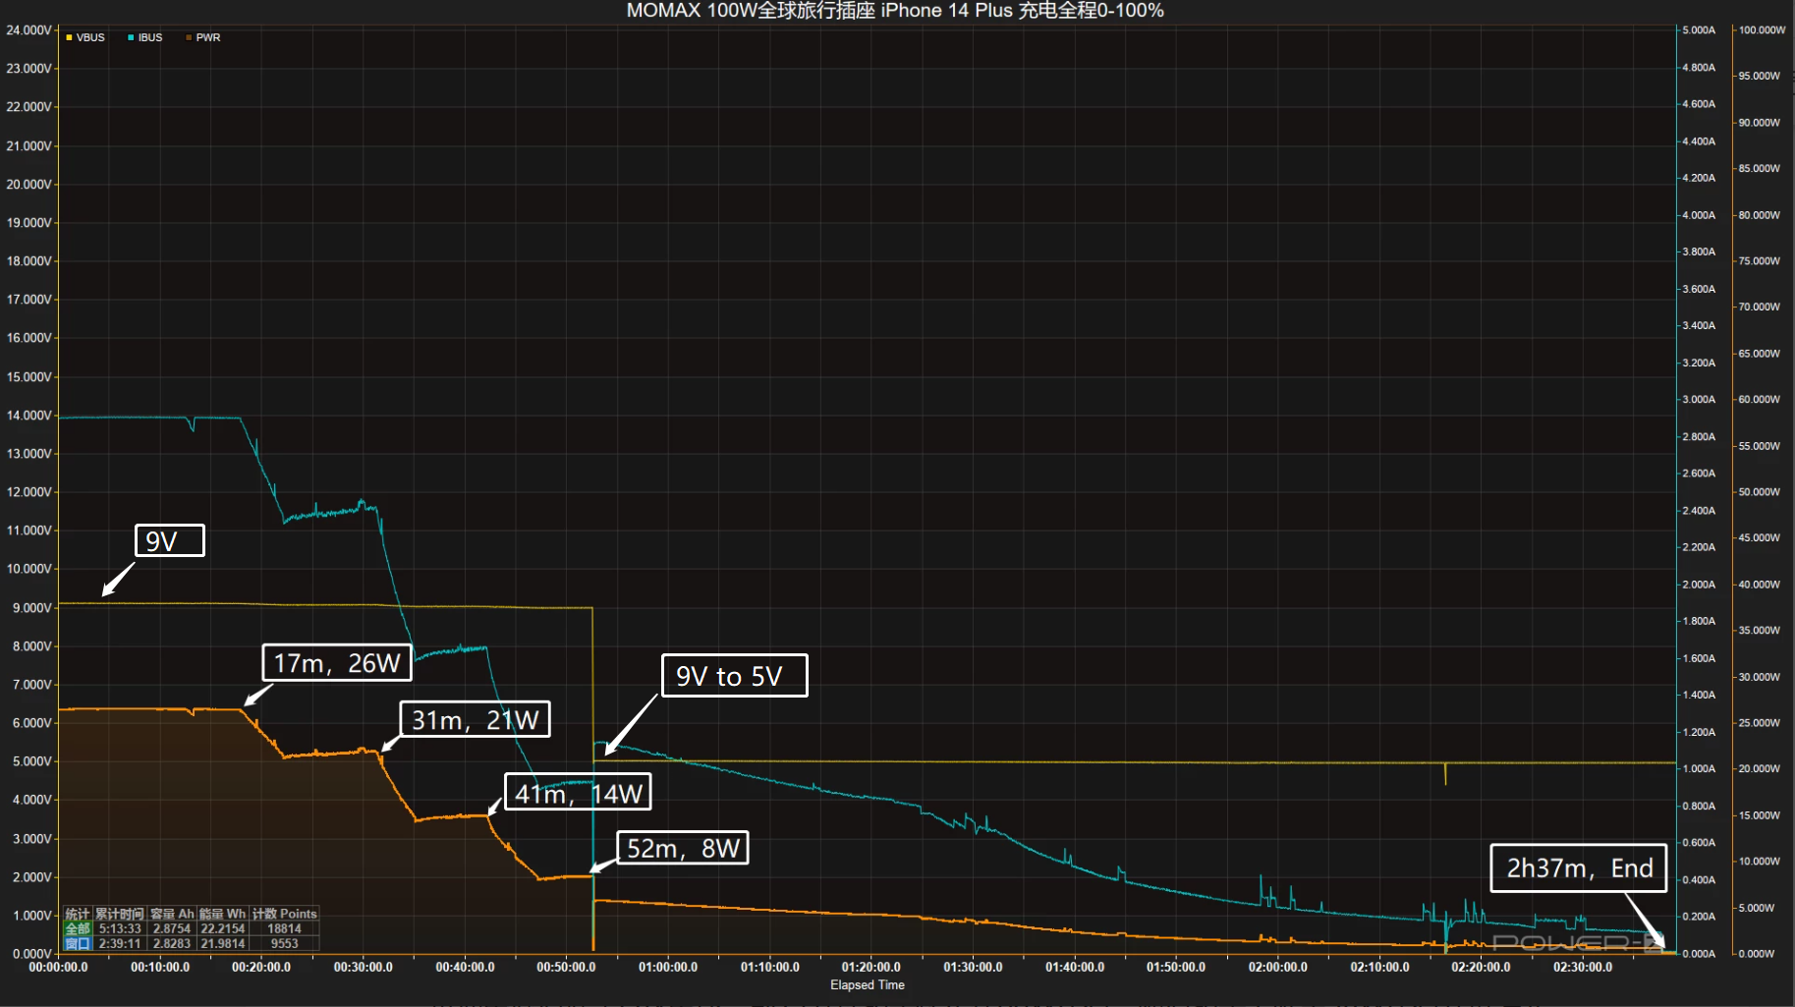Screen dimensions: 1795x1007
Task: Click the 1.000A current axis label
Action: [x=1699, y=769]
